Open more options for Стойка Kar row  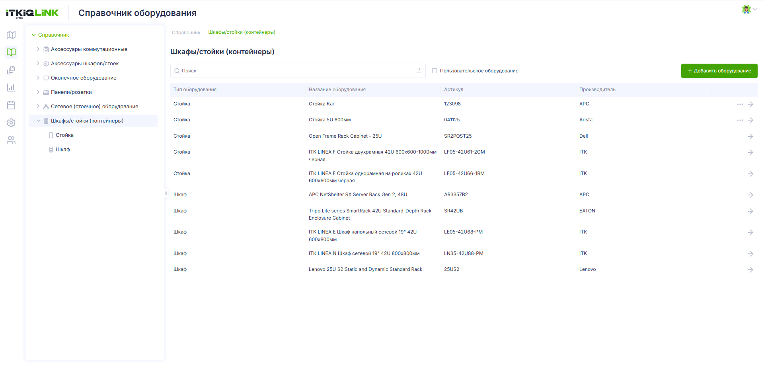click(740, 104)
